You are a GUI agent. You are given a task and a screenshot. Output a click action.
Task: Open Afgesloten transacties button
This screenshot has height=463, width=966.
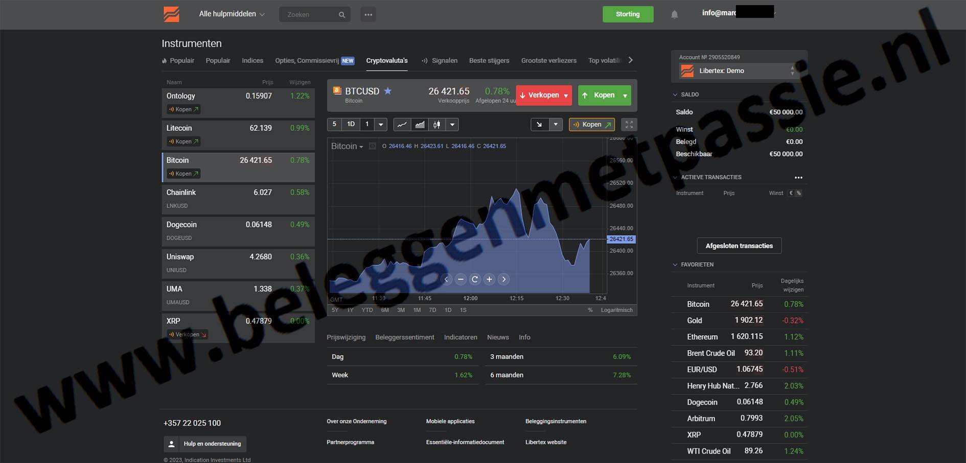coord(739,246)
